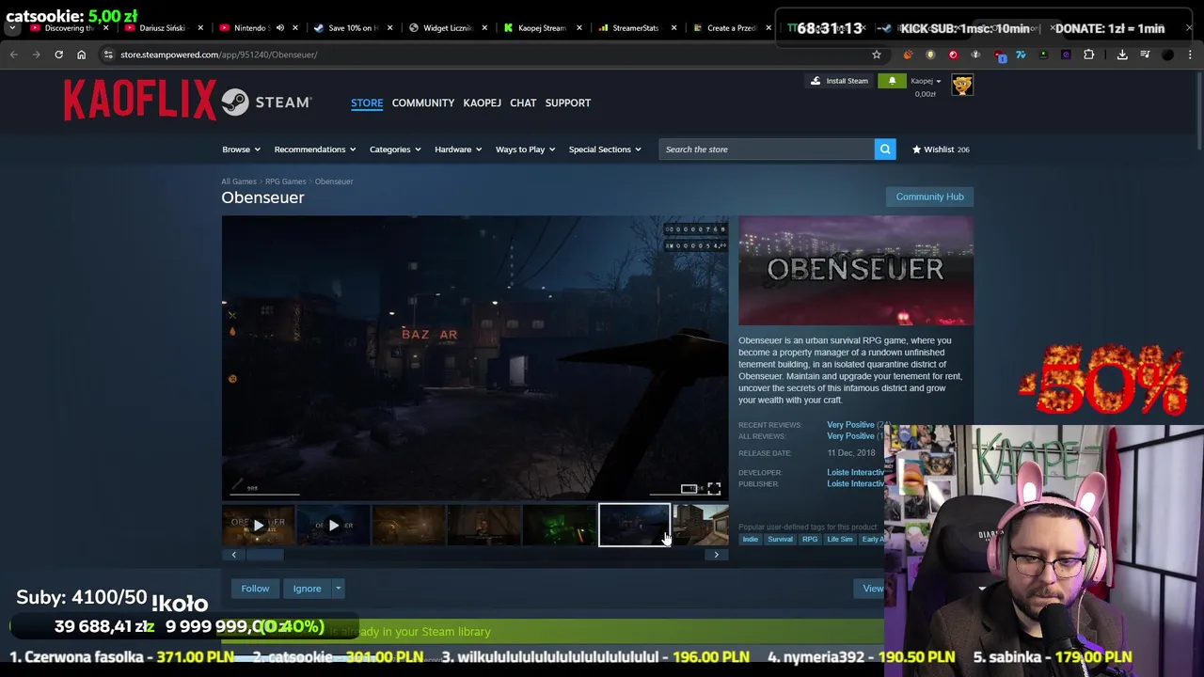Click the blue search magnifier button

coord(885,150)
